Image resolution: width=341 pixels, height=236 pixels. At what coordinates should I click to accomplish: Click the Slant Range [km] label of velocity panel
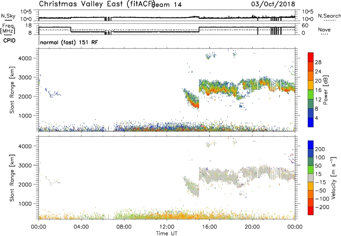12,178
